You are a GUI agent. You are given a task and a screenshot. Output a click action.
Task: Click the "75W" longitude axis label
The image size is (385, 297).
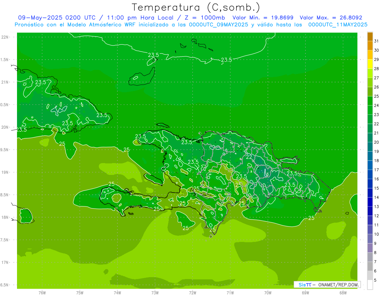coord(80,293)
